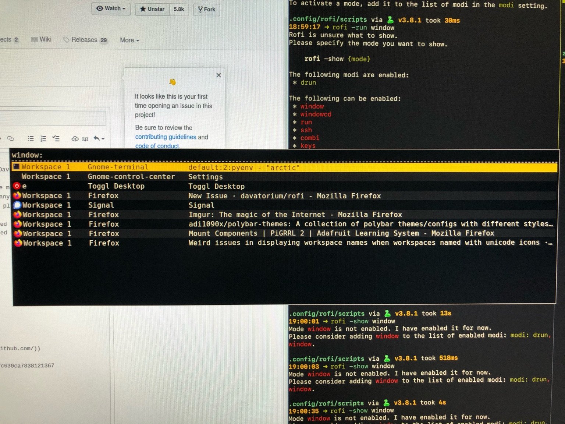This screenshot has width=565, height=424.
Task: Dismiss the first-time issue popup
Action: pos(219,75)
